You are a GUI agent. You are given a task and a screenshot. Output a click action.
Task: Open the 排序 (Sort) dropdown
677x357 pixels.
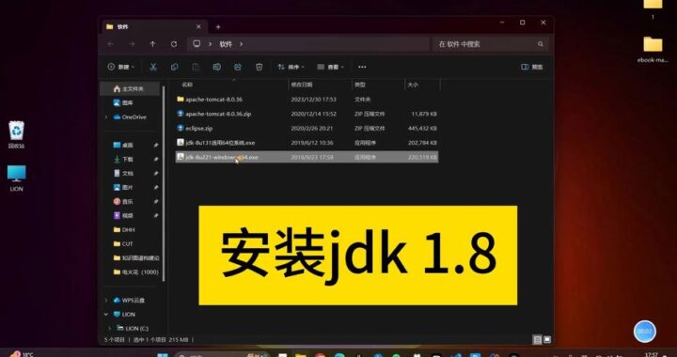pyautogui.click(x=291, y=67)
